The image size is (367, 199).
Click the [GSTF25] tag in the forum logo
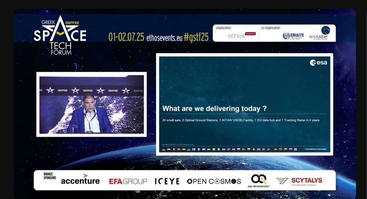[x=72, y=23]
